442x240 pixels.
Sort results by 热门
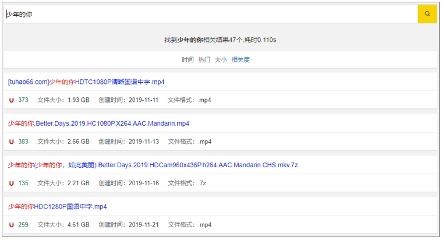point(204,60)
